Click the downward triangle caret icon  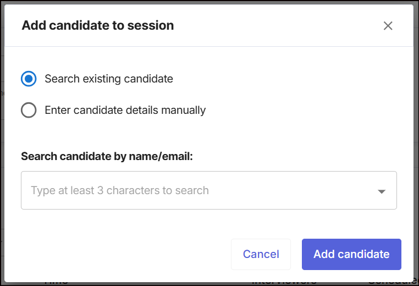click(x=382, y=191)
